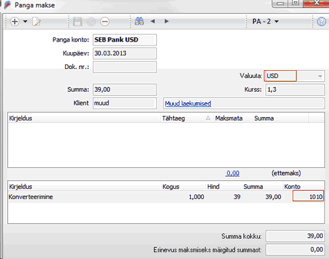Viewport: 329px width, 259px height.
Task: Click the Kogus column header
Action: pyautogui.click(x=183, y=187)
